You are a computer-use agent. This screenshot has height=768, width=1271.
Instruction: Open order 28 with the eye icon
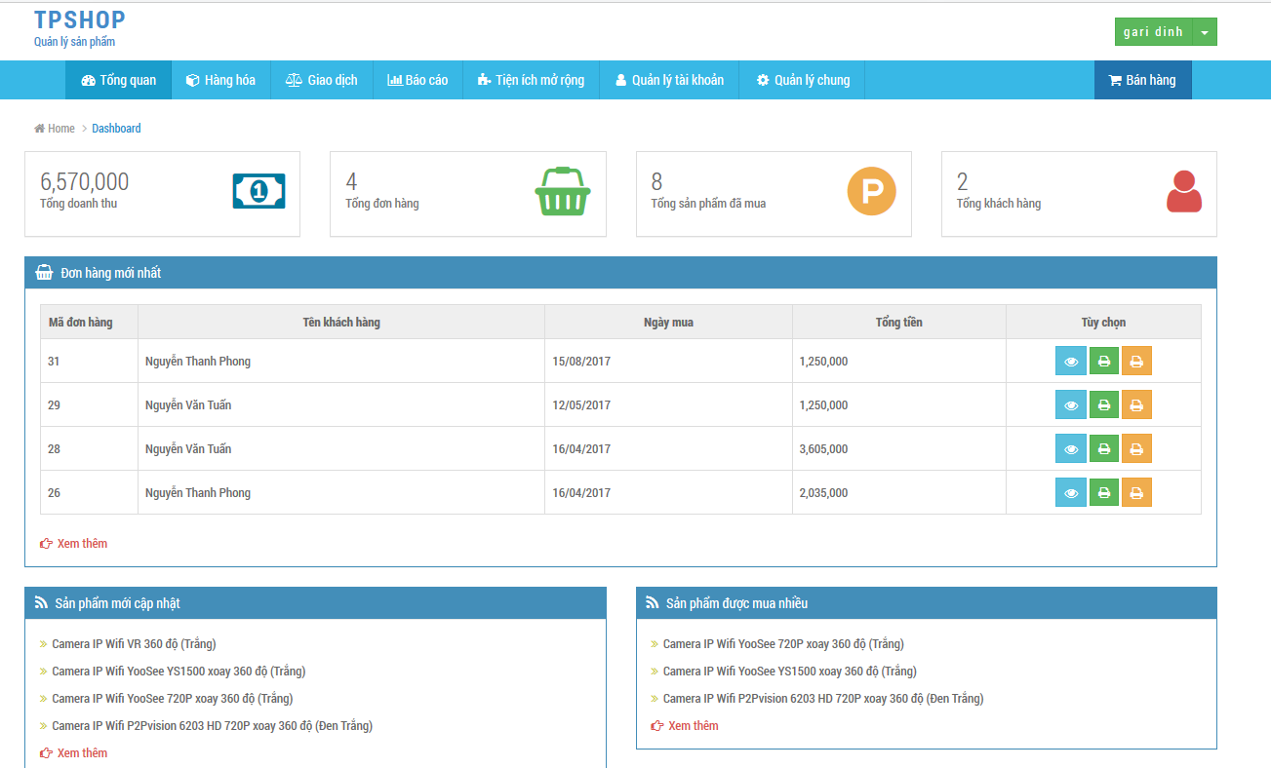(x=1070, y=448)
